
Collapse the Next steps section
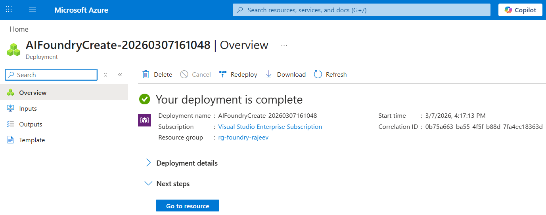tap(149, 184)
